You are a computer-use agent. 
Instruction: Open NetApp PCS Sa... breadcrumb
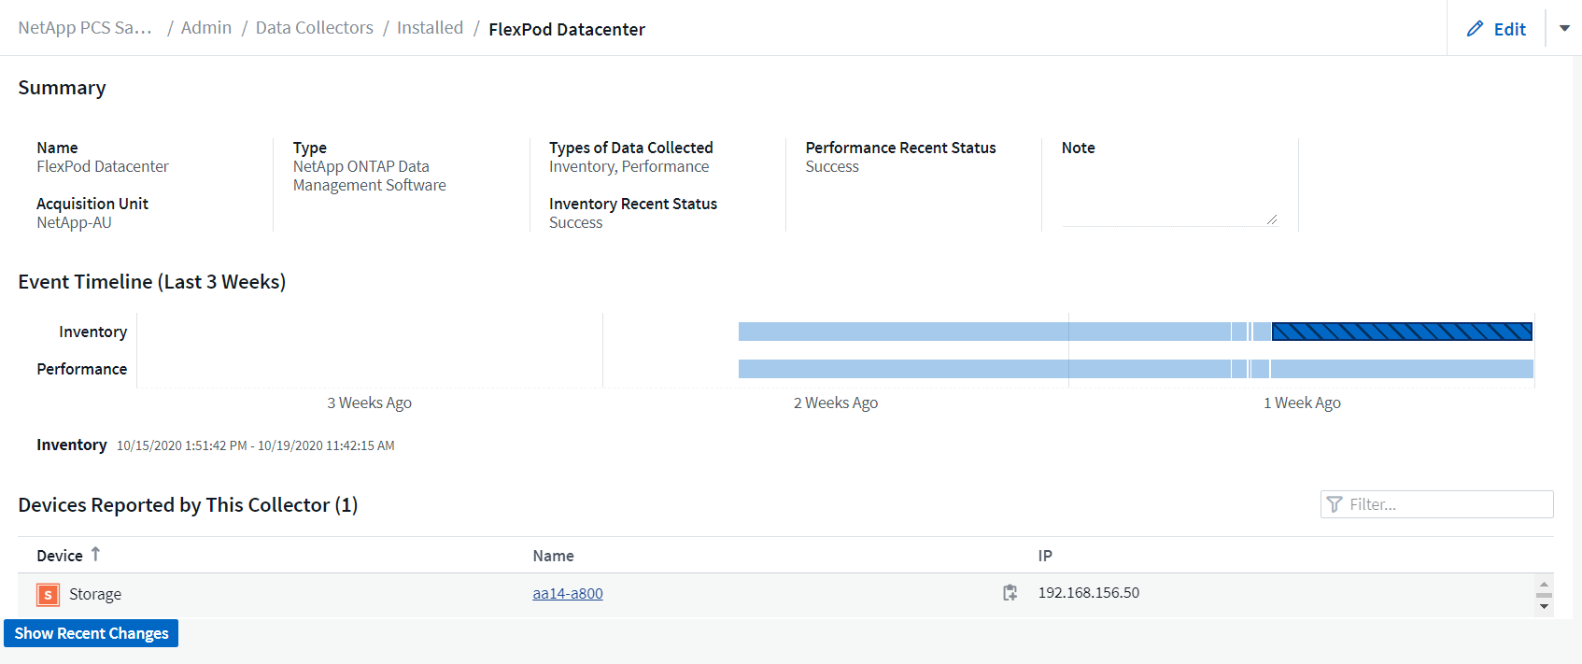85,28
